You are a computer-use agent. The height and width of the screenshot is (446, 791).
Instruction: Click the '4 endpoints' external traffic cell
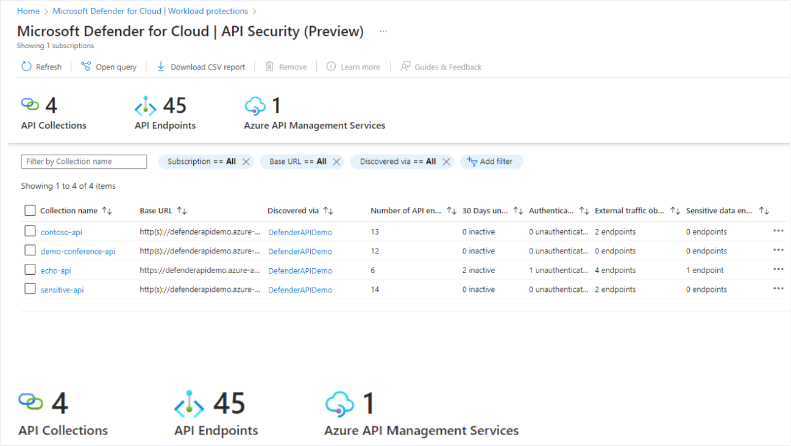point(615,271)
